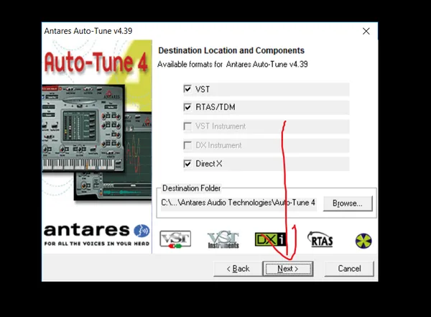This screenshot has width=431, height=317.
Task: Click the green and purple DirectX logo icon
Action: click(363, 241)
